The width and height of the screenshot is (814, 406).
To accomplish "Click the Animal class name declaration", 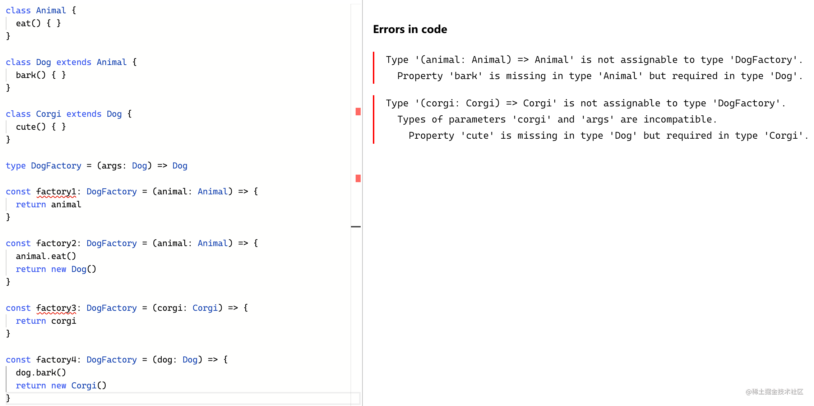I will click(x=51, y=11).
